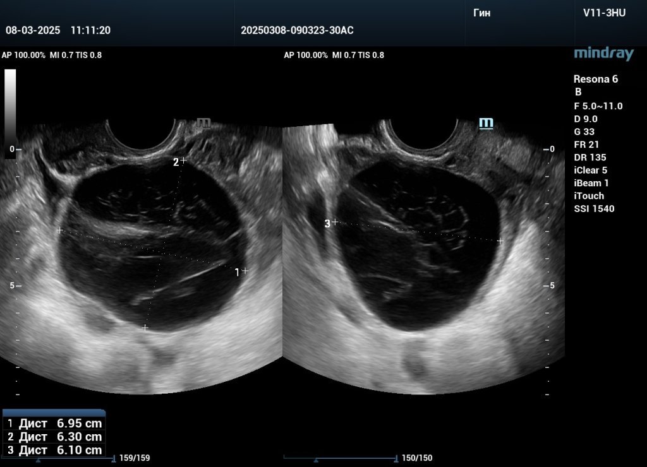Click caliper 2's bottom endpoint cross
Screen dimensions: 647x467
(145, 328)
